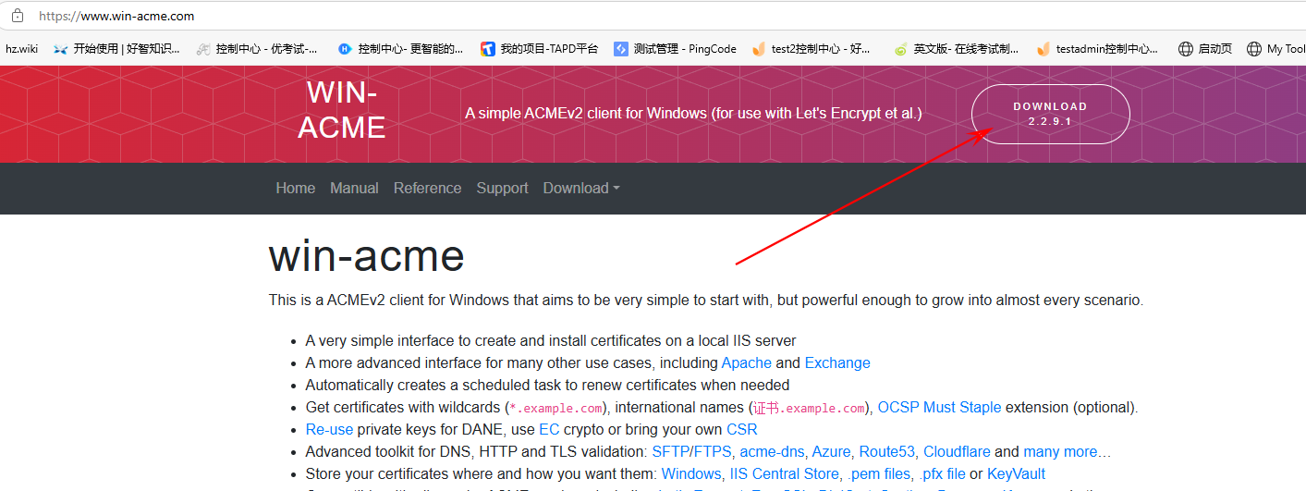Screen dimensions: 1306x491
Task: Click the 'A simple ACMEv2 client' tagline
Action: click(693, 113)
